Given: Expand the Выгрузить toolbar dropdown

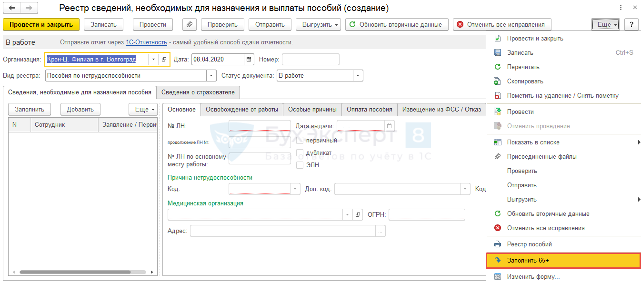Looking at the screenshot, I should pos(318,24).
